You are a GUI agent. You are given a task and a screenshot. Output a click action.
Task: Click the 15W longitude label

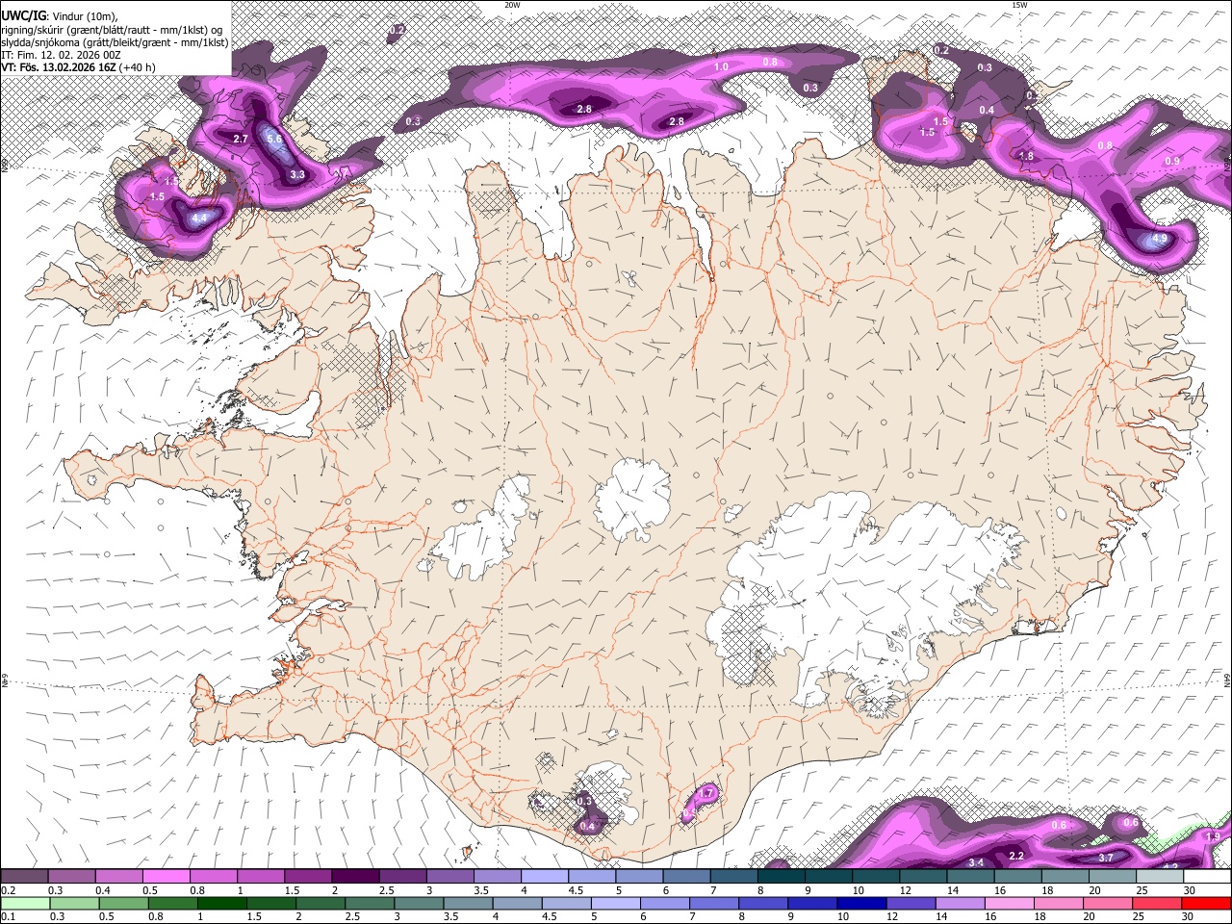pyautogui.click(x=1019, y=5)
